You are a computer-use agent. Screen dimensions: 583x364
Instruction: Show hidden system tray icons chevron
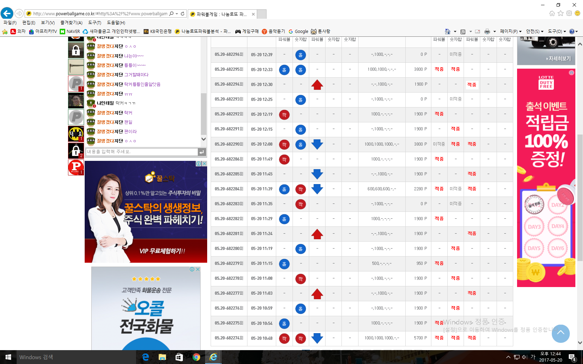coord(508,357)
